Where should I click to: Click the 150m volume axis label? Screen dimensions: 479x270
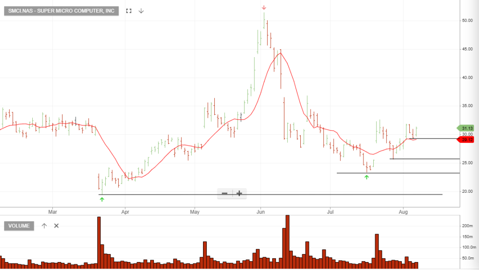467,237
